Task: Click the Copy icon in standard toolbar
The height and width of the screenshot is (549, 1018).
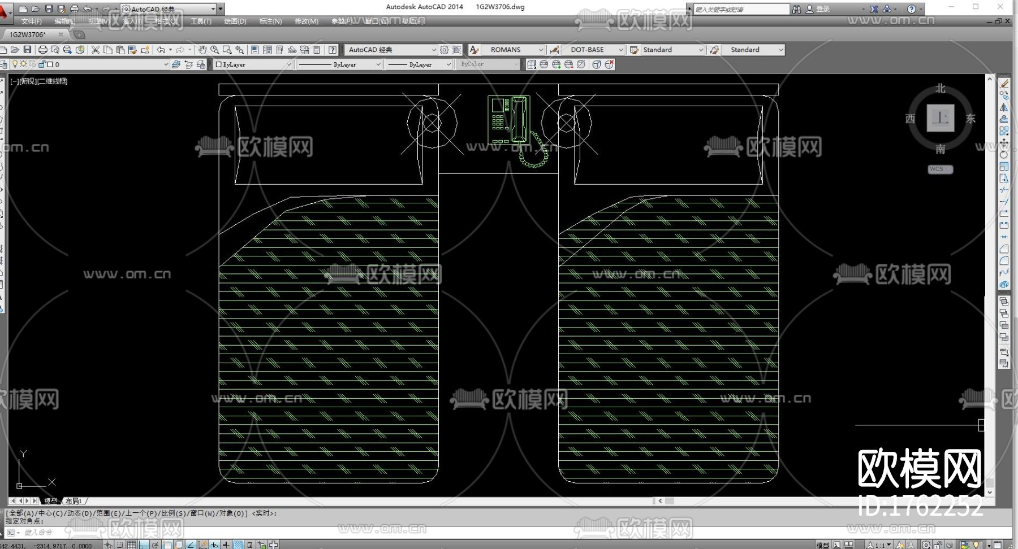Action: pos(108,50)
